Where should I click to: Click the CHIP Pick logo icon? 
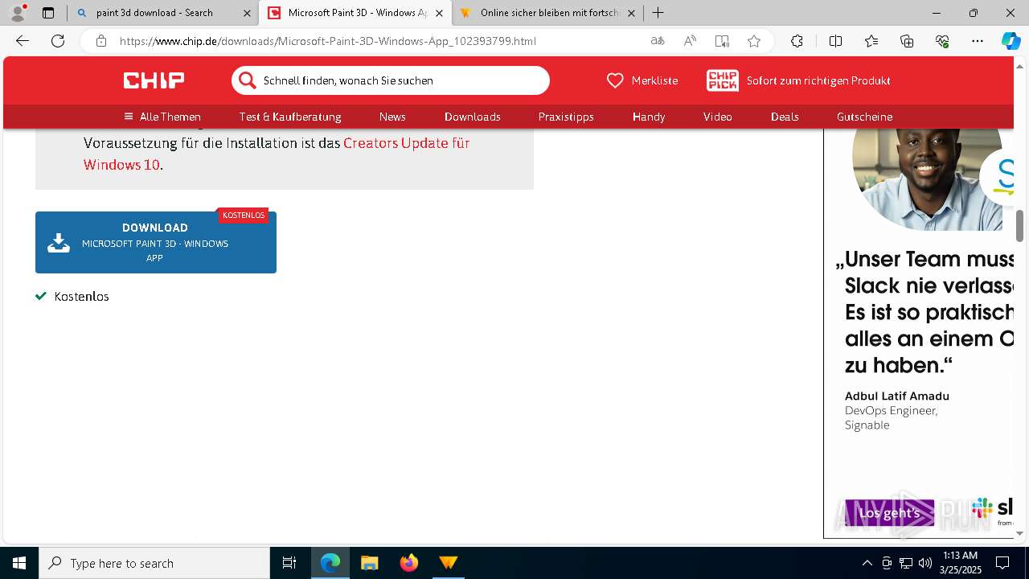[722, 80]
